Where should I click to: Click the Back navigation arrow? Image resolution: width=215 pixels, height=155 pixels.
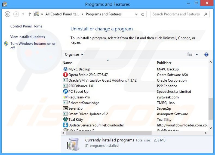tap(7, 14)
